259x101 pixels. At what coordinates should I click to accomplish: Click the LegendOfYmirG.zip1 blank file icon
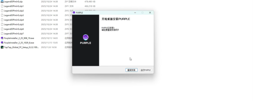coord(2,6)
